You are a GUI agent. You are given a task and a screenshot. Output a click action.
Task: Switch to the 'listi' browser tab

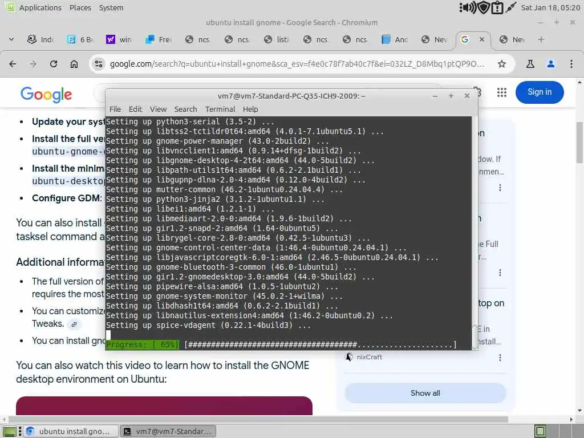tap(277, 39)
